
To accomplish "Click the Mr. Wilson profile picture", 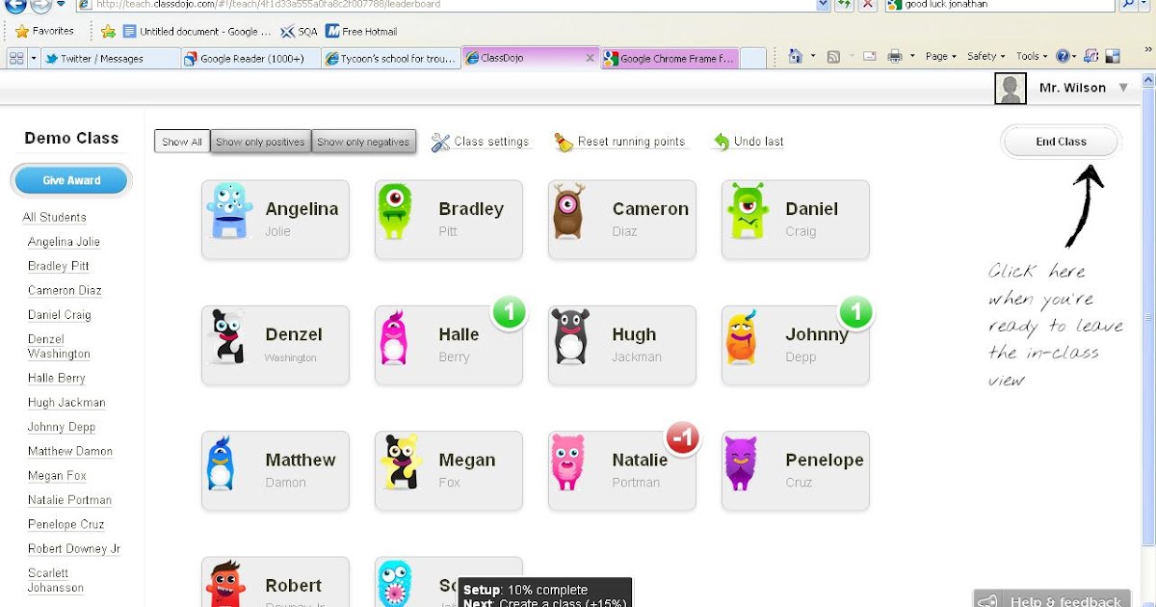I will pyautogui.click(x=1010, y=89).
